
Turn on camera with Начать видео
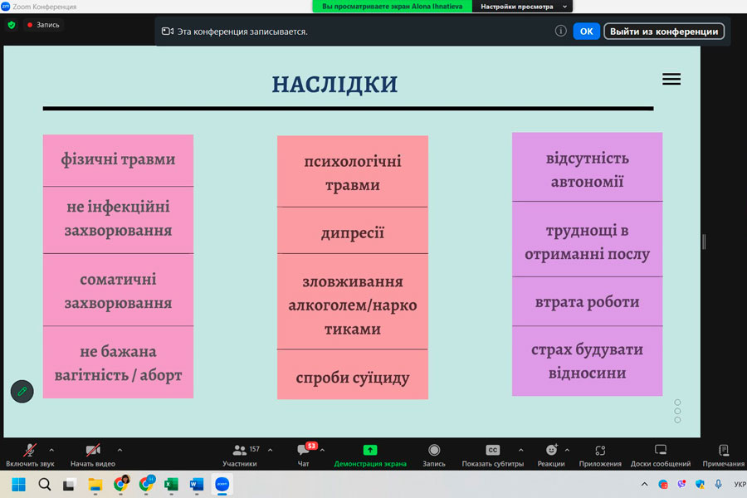(93, 454)
